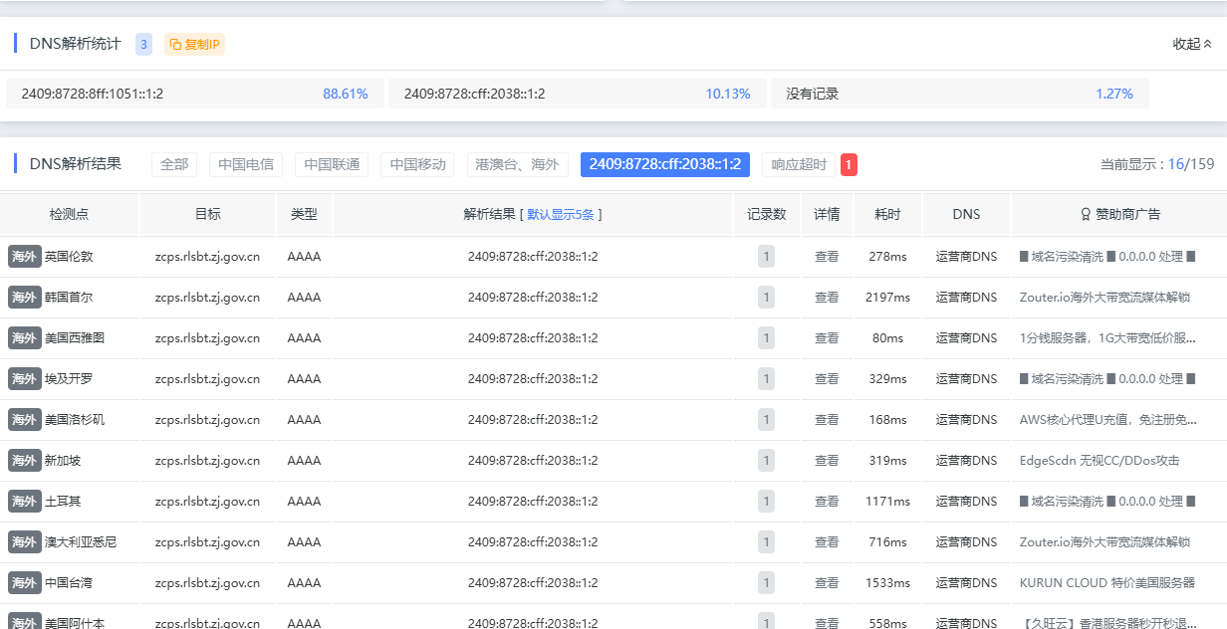Open the 久旺云 香港服务器 sponsor ad
The height and width of the screenshot is (629, 1227).
1108,623
